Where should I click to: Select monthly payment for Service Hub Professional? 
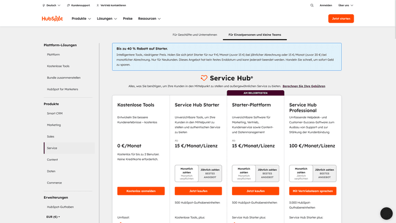(x=301, y=173)
